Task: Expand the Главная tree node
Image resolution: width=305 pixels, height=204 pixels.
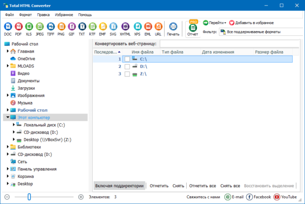Action: pos(8,51)
